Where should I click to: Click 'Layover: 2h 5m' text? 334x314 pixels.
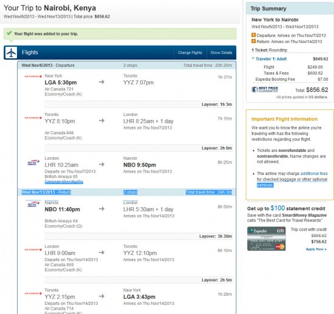pyautogui.click(x=217, y=280)
